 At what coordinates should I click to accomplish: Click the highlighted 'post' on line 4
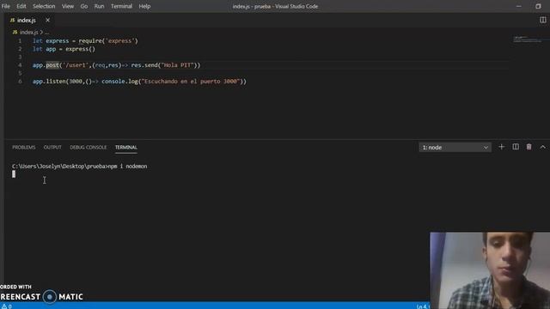tap(52, 65)
